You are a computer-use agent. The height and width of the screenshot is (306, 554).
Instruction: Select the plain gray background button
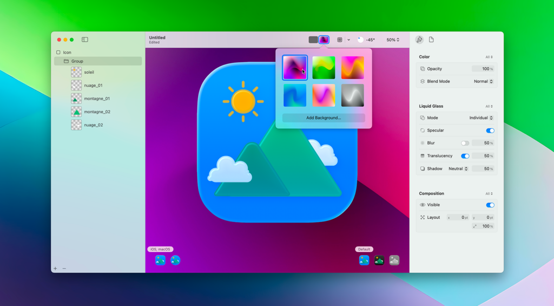click(x=313, y=40)
